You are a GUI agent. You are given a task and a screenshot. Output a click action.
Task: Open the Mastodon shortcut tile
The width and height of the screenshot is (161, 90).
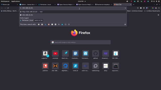tap(75, 53)
